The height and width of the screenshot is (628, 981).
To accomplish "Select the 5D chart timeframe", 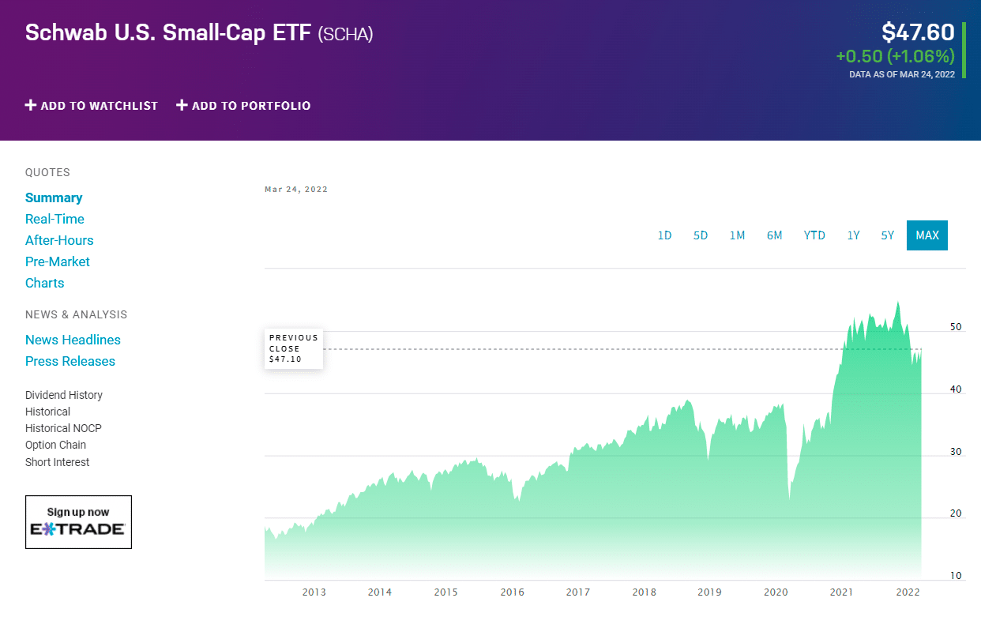I will pyautogui.click(x=701, y=235).
